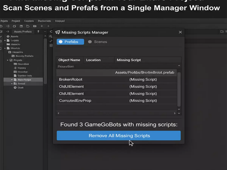Click the refresh arrow icon in toolbar
This screenshot has width=227, height=170.
[x=14, y=26]
